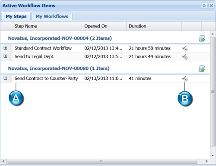Click the horizontal scrollbar right arrow

tap(207, 161)
